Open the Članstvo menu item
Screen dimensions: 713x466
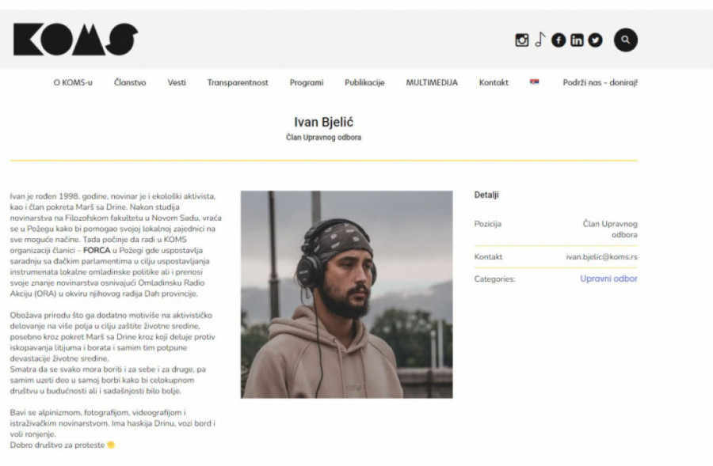coord(130,82)
